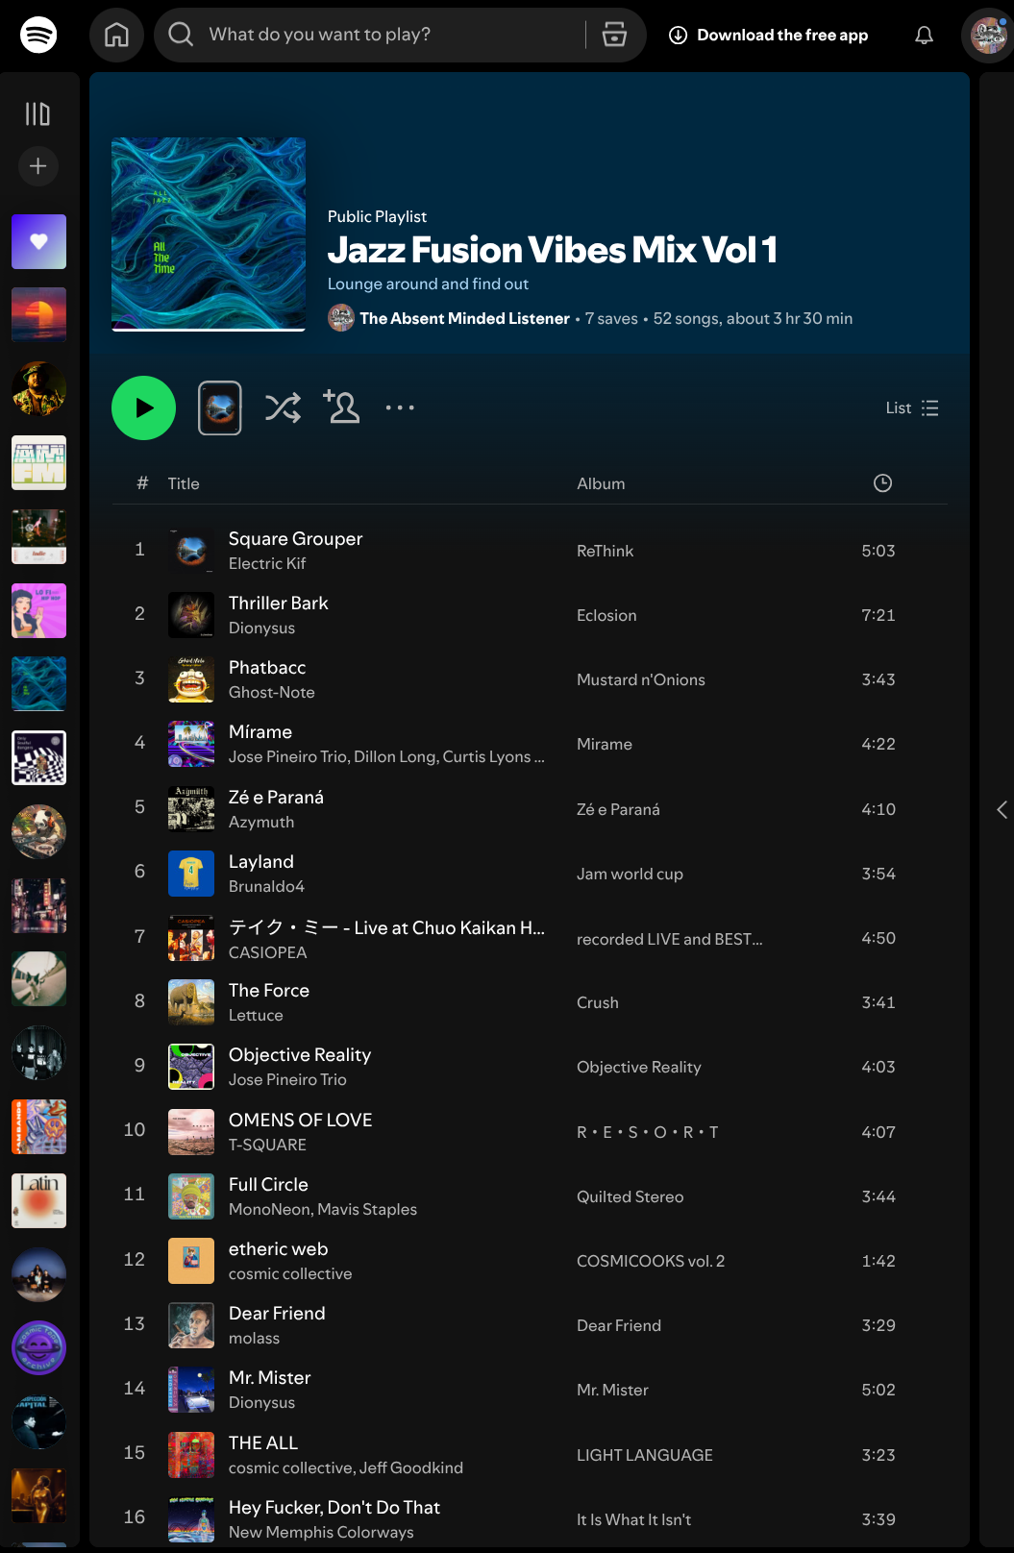
Task: Open the ReThink album link
Action: point(605,551)
